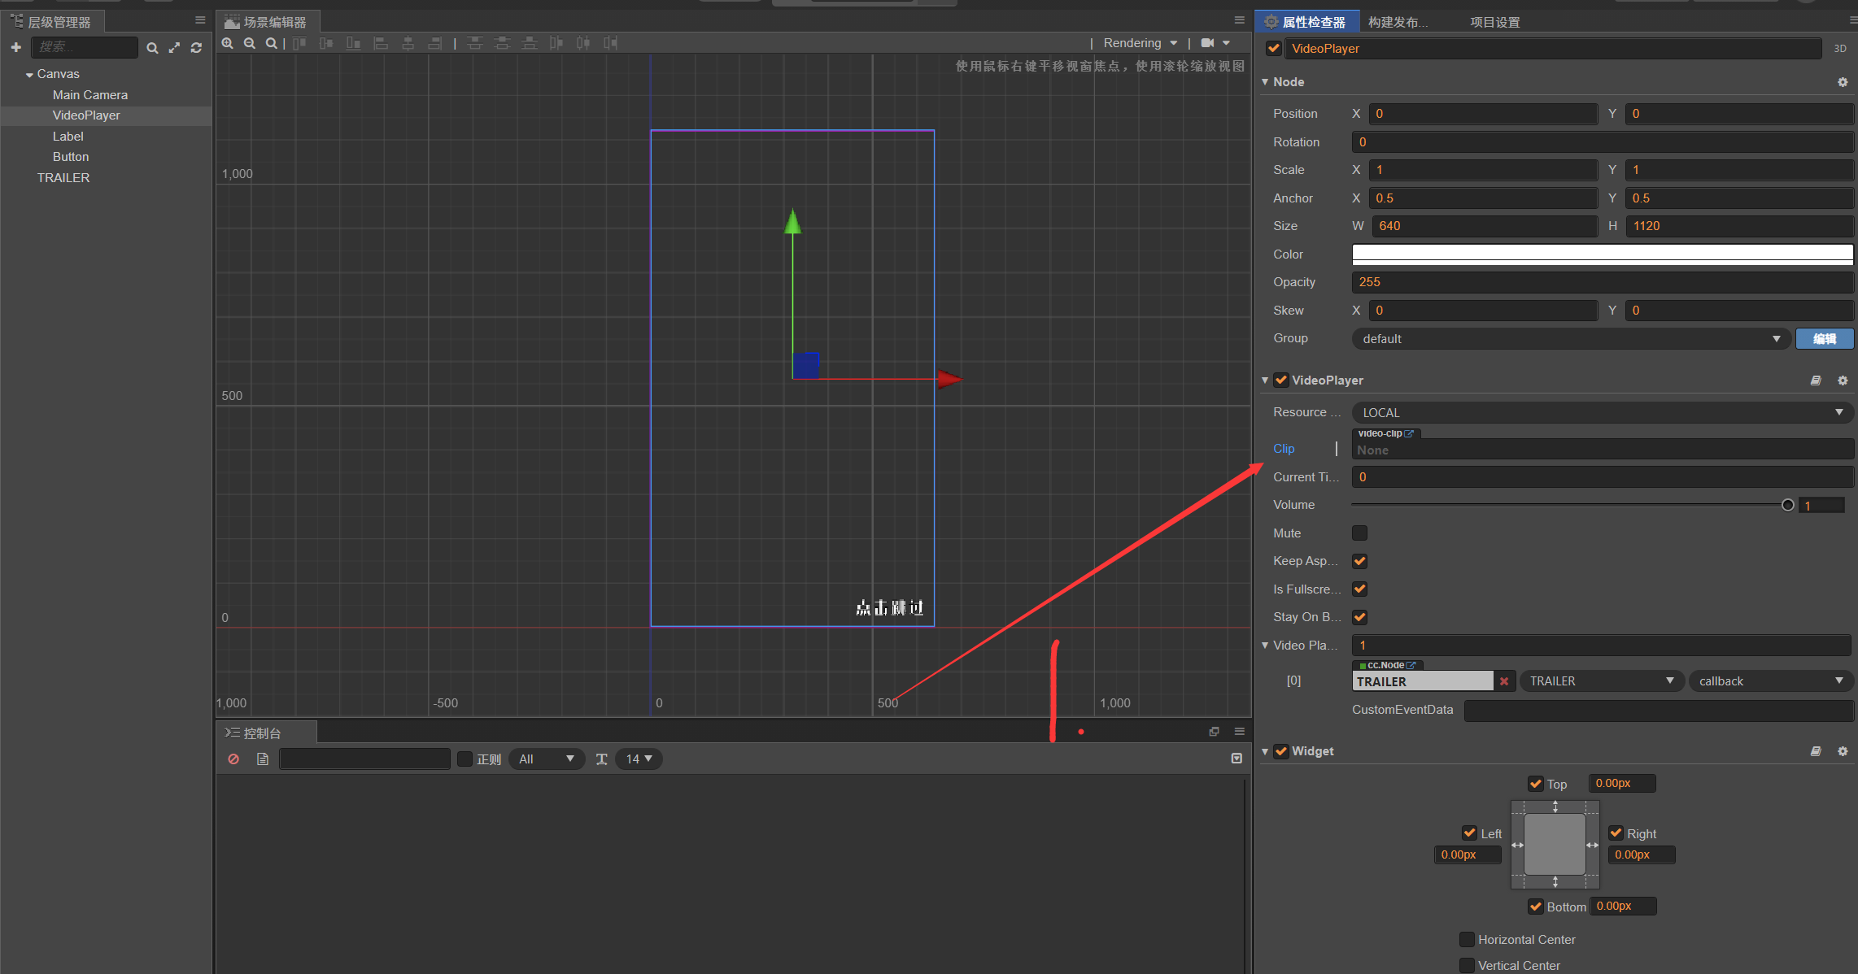
Task: Open the Rendering mode menu
Action: [1140, 43]
